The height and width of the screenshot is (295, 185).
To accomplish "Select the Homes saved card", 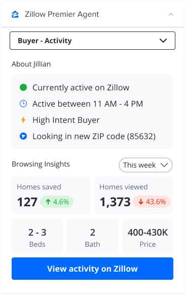I will (x=51, y=195).
